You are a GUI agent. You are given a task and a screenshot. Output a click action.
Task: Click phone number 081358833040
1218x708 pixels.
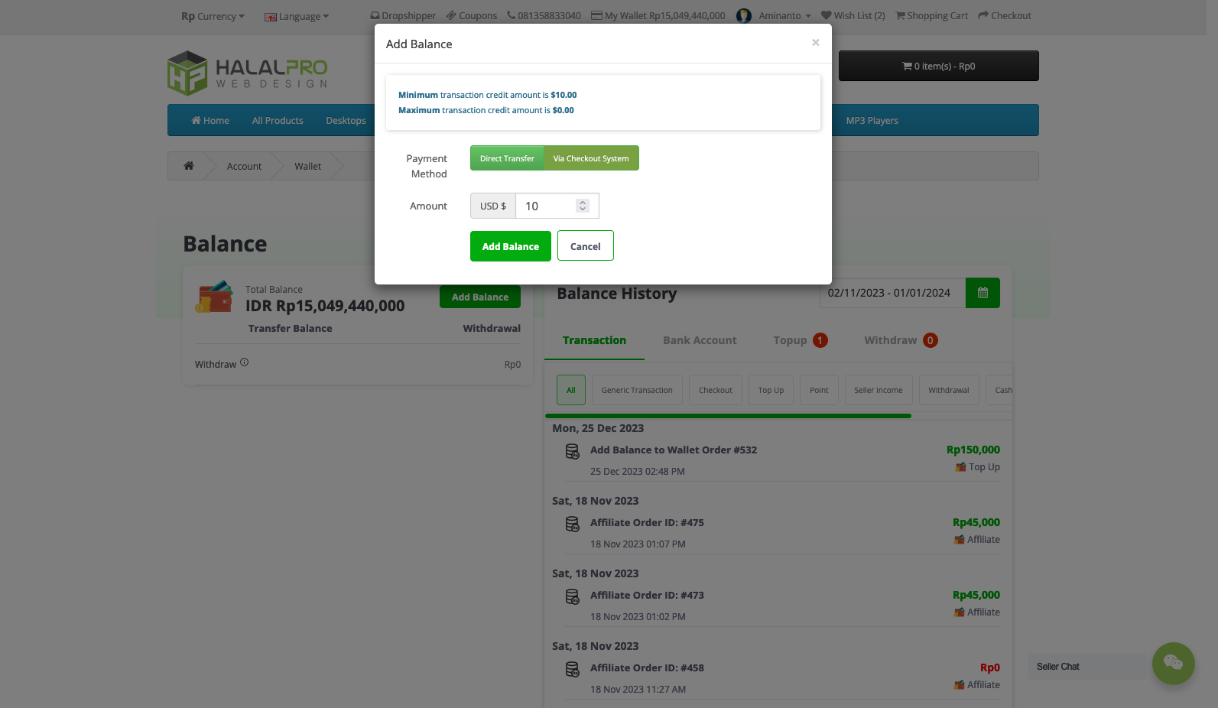[544, 15]
